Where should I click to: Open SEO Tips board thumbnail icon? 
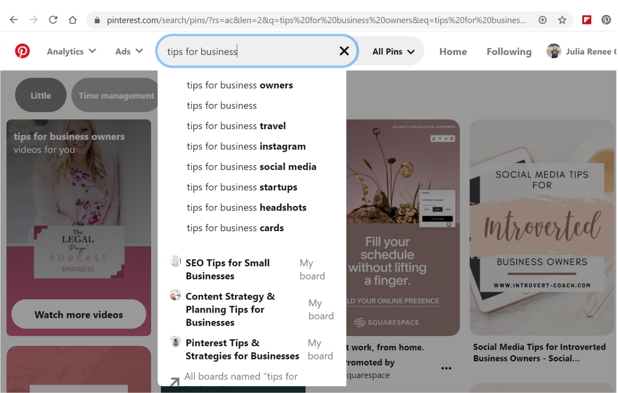click(175, 261)
